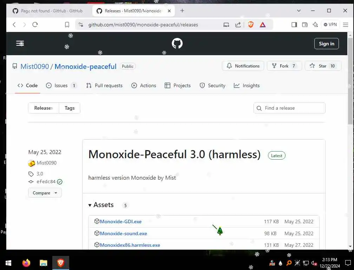Click the install-app screen icon in the address bar

pos(226,25)
